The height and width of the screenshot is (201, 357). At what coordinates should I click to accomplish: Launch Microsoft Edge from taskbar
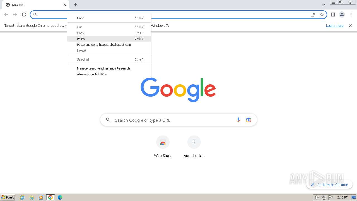click(x=60, y=197)
